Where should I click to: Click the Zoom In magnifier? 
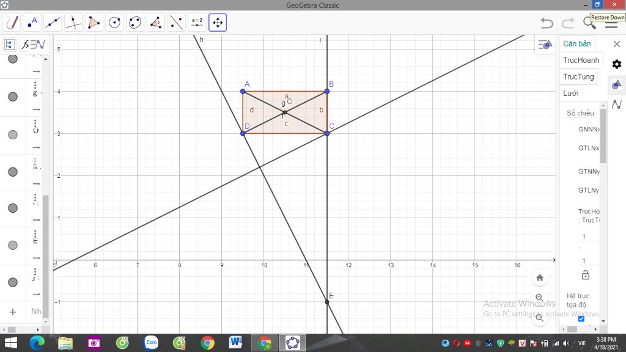540,298
